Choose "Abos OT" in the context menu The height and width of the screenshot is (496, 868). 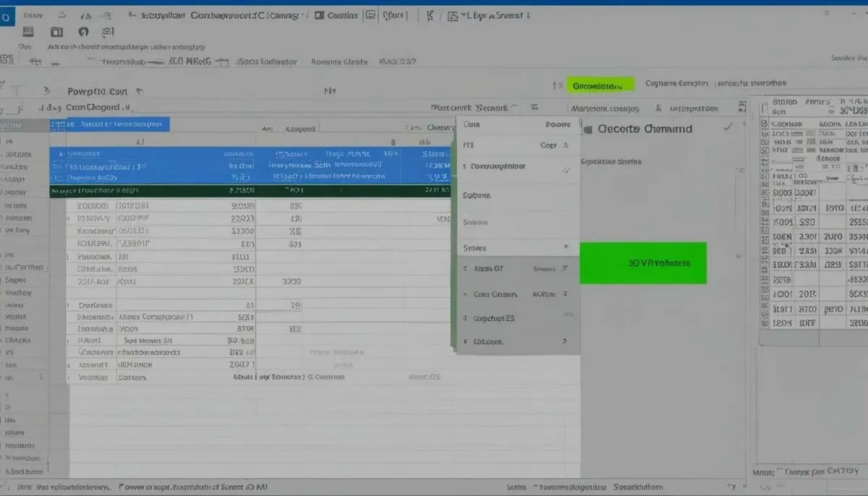tap(488, 269)
